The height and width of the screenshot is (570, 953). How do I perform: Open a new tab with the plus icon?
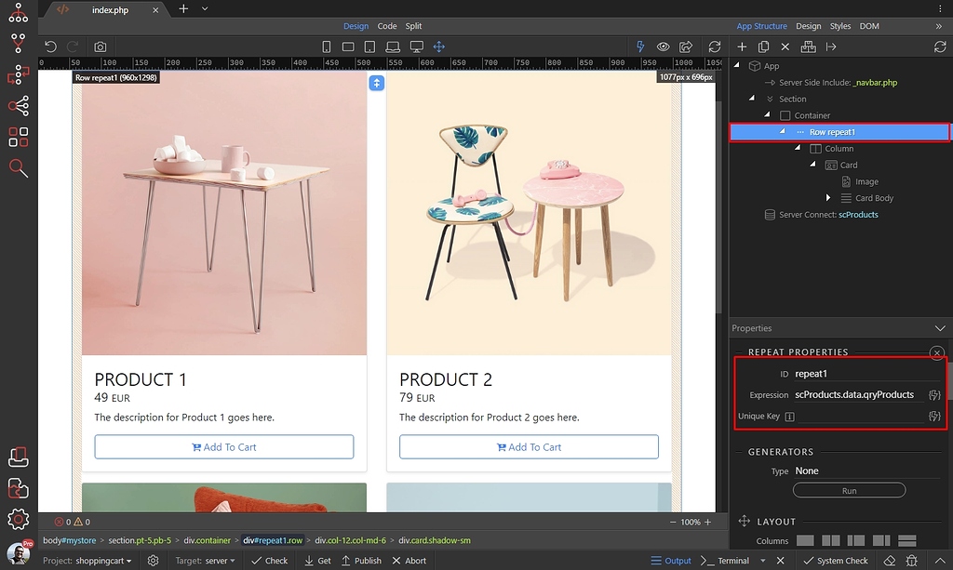(x=183, y=8)
